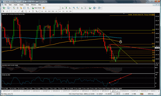Select the cursor arrow tool
Image resolution: width=161 pixels, height=96 pixels.
[4, 11]
